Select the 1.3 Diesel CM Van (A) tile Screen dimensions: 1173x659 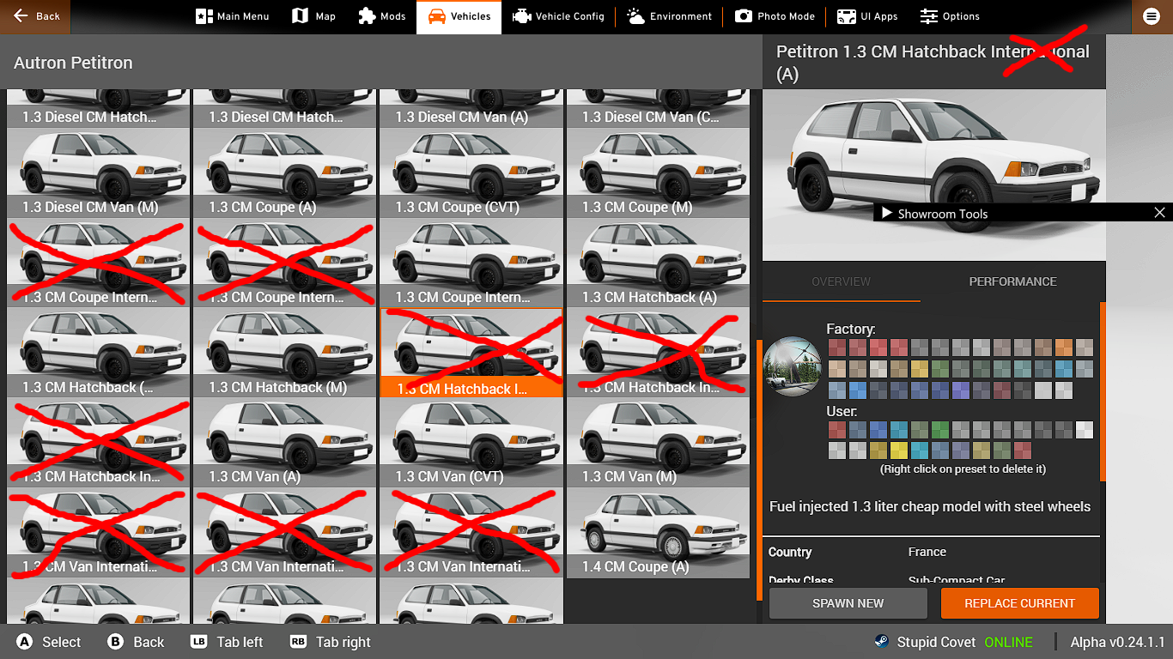pos(471,108)
